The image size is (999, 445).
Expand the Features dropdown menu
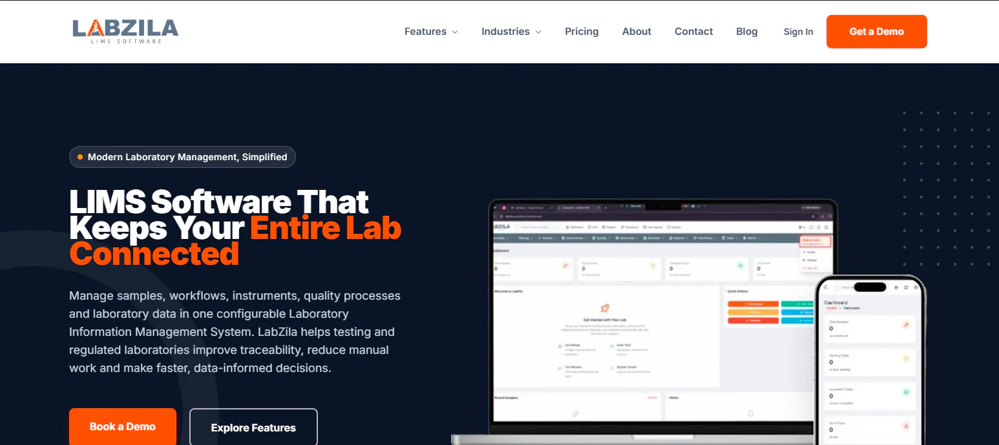[431, 32]
